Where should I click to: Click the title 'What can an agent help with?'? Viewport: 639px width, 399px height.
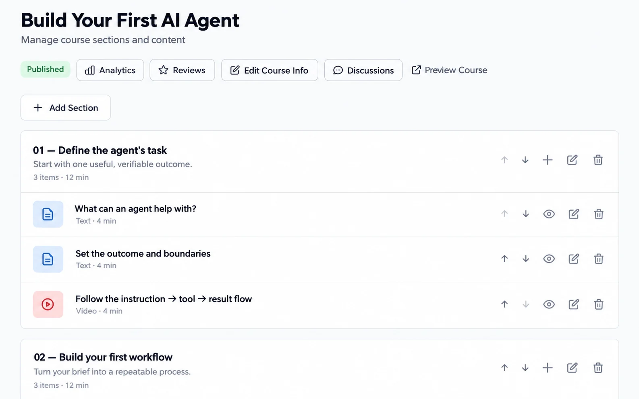(135, 209)
